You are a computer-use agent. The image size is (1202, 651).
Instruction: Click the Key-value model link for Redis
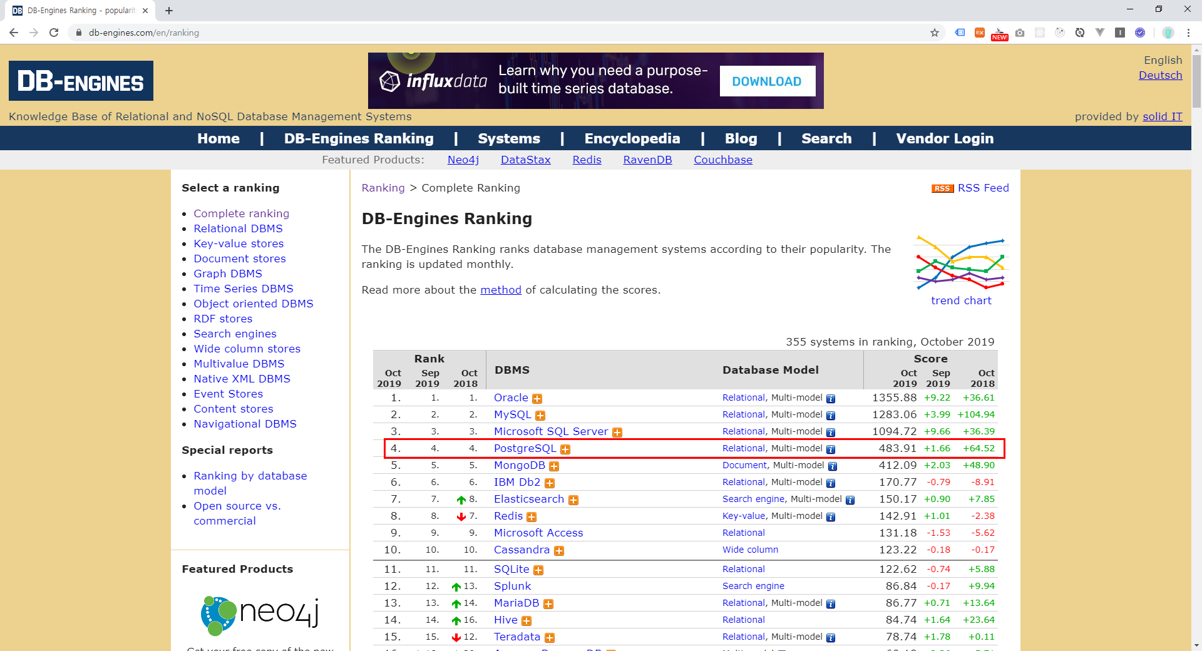tap(744, 516)
